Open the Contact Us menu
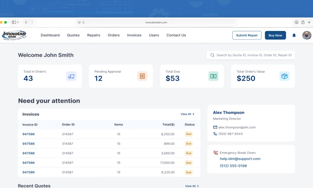The width and height of the screenshot is (313, 188). click(176, 35)
